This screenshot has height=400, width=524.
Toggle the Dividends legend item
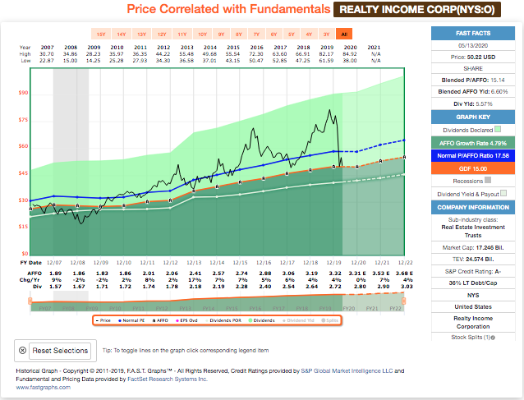click(262, 320)
